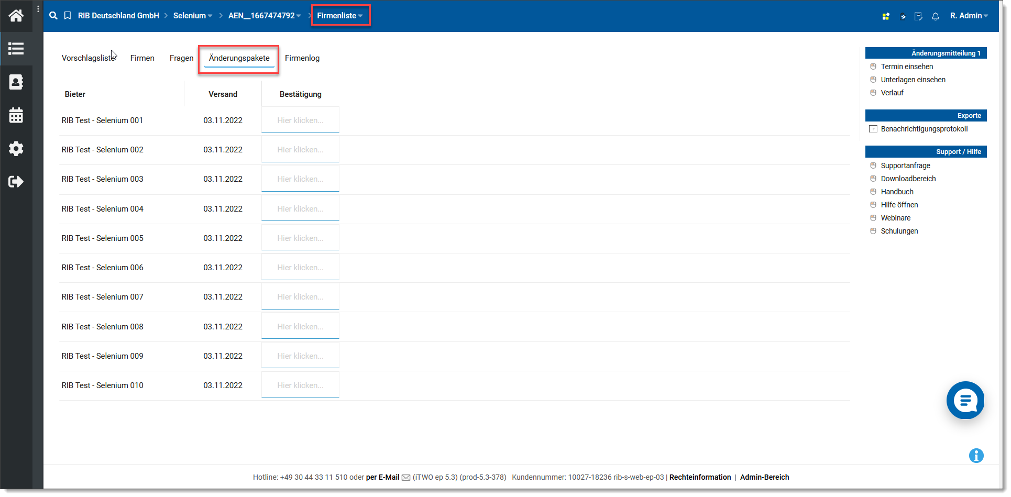Screen dimensions: 1011x497
Task: Open the contacts address book sidebar icon
Action: coord(16,82)
